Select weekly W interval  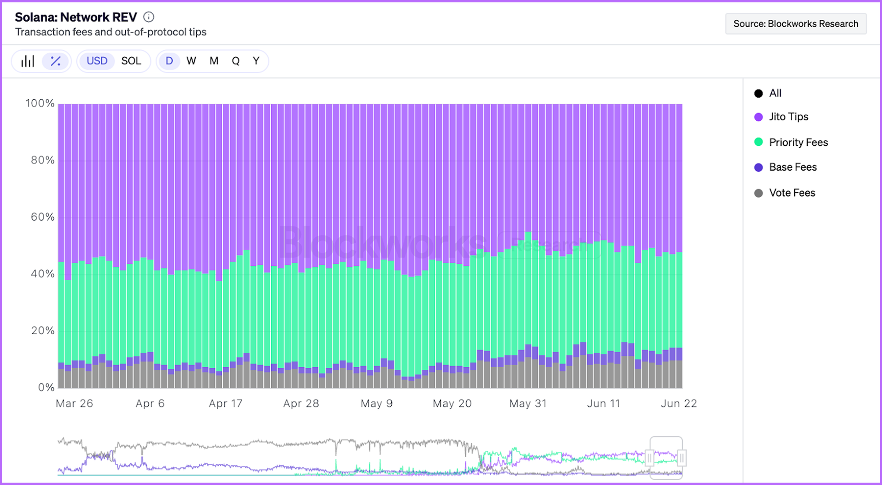click(x=191, y=61)
